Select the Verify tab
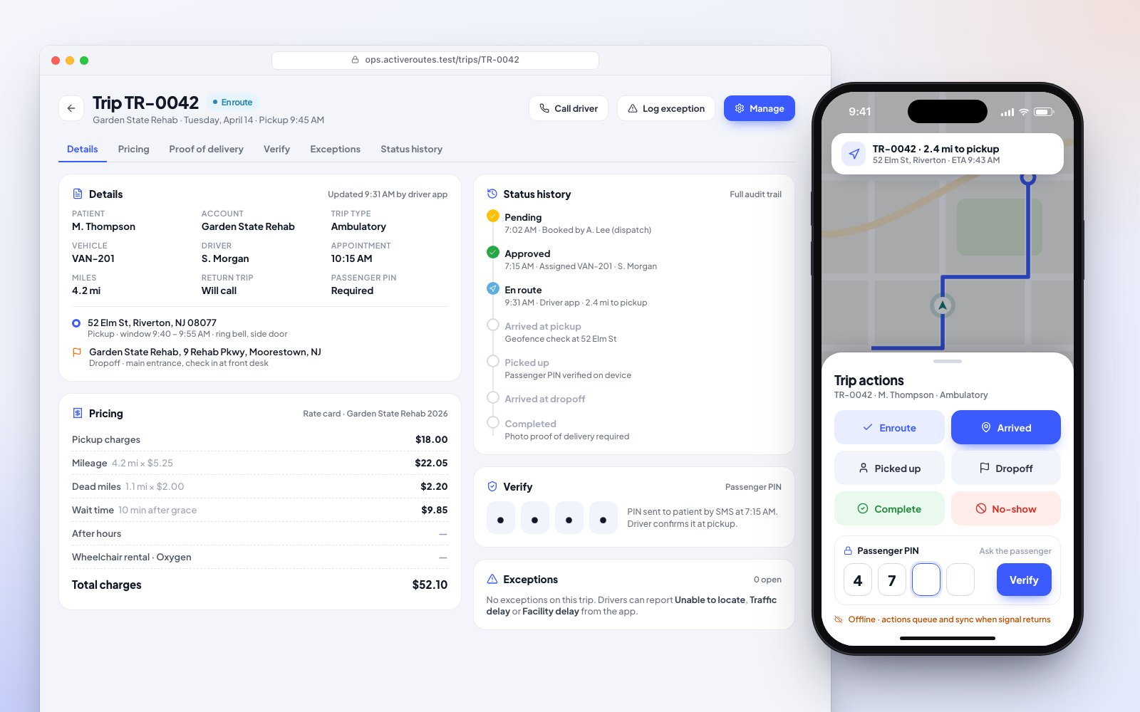Screen dimensions: 1140x712 click(x=276, y=149)
